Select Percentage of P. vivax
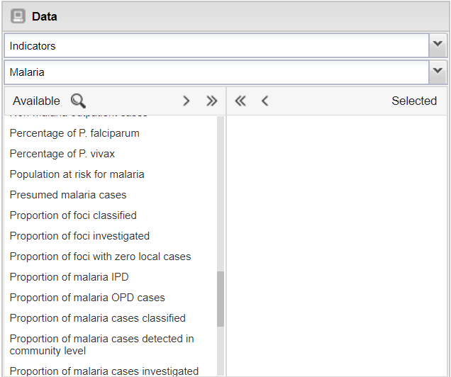This screenshot has height=377, width=451. click(x=62, y=154)
